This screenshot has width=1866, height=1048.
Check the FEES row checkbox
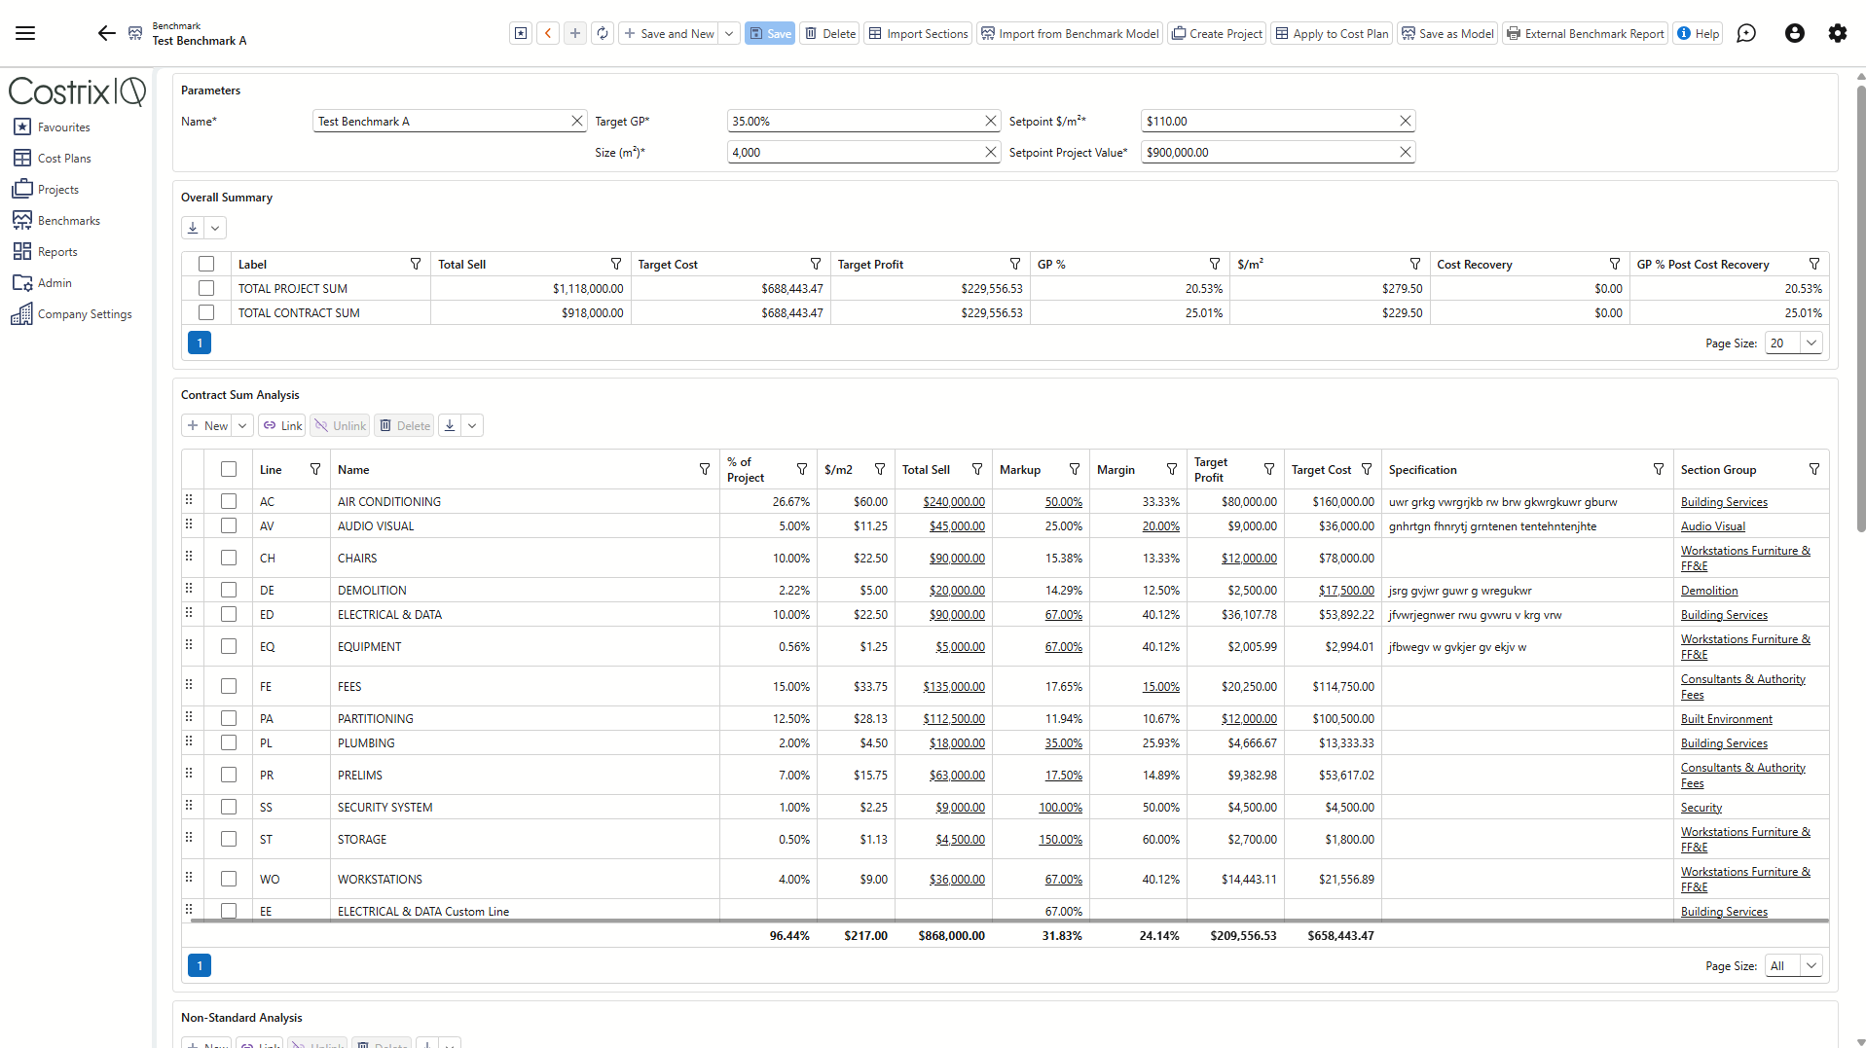tap(229, 686)
